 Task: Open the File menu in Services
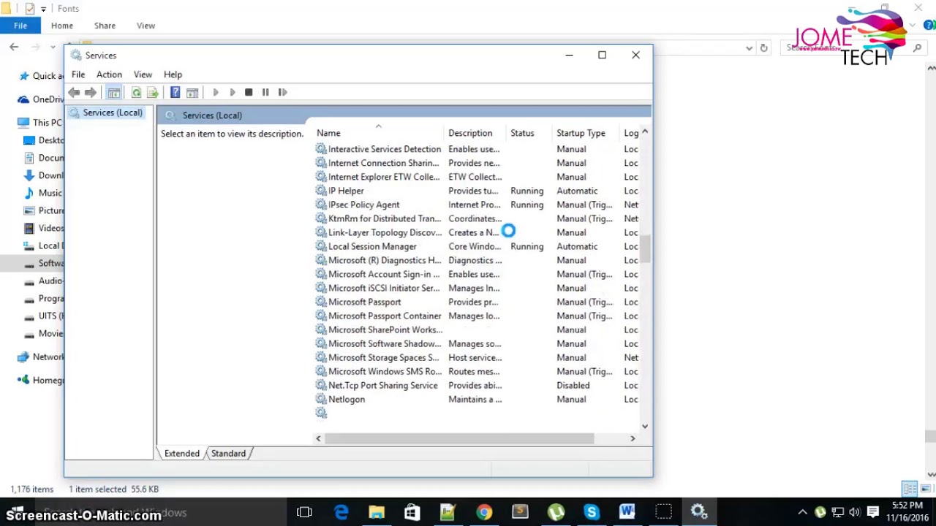tap(78, 75)
